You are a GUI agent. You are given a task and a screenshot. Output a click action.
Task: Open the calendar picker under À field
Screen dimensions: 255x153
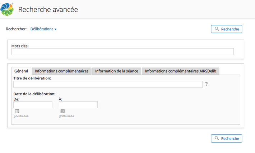click(x=62, y=111)
